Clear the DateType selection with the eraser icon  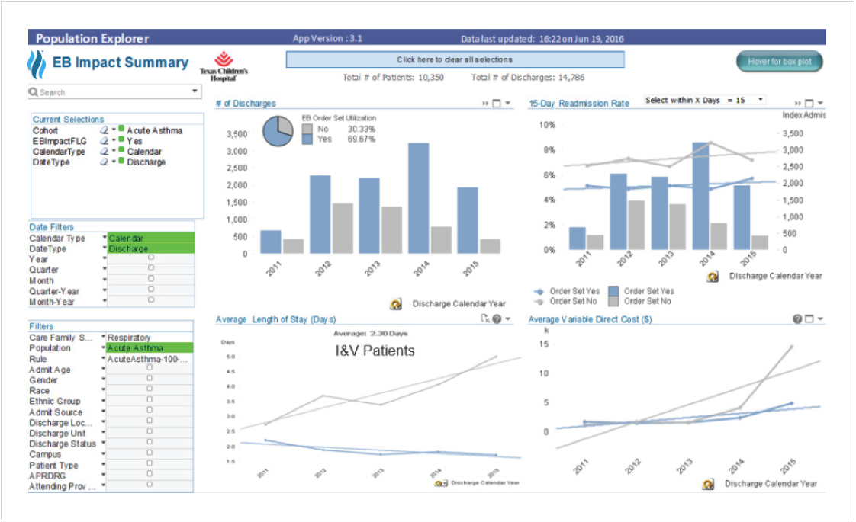(104, 161)
